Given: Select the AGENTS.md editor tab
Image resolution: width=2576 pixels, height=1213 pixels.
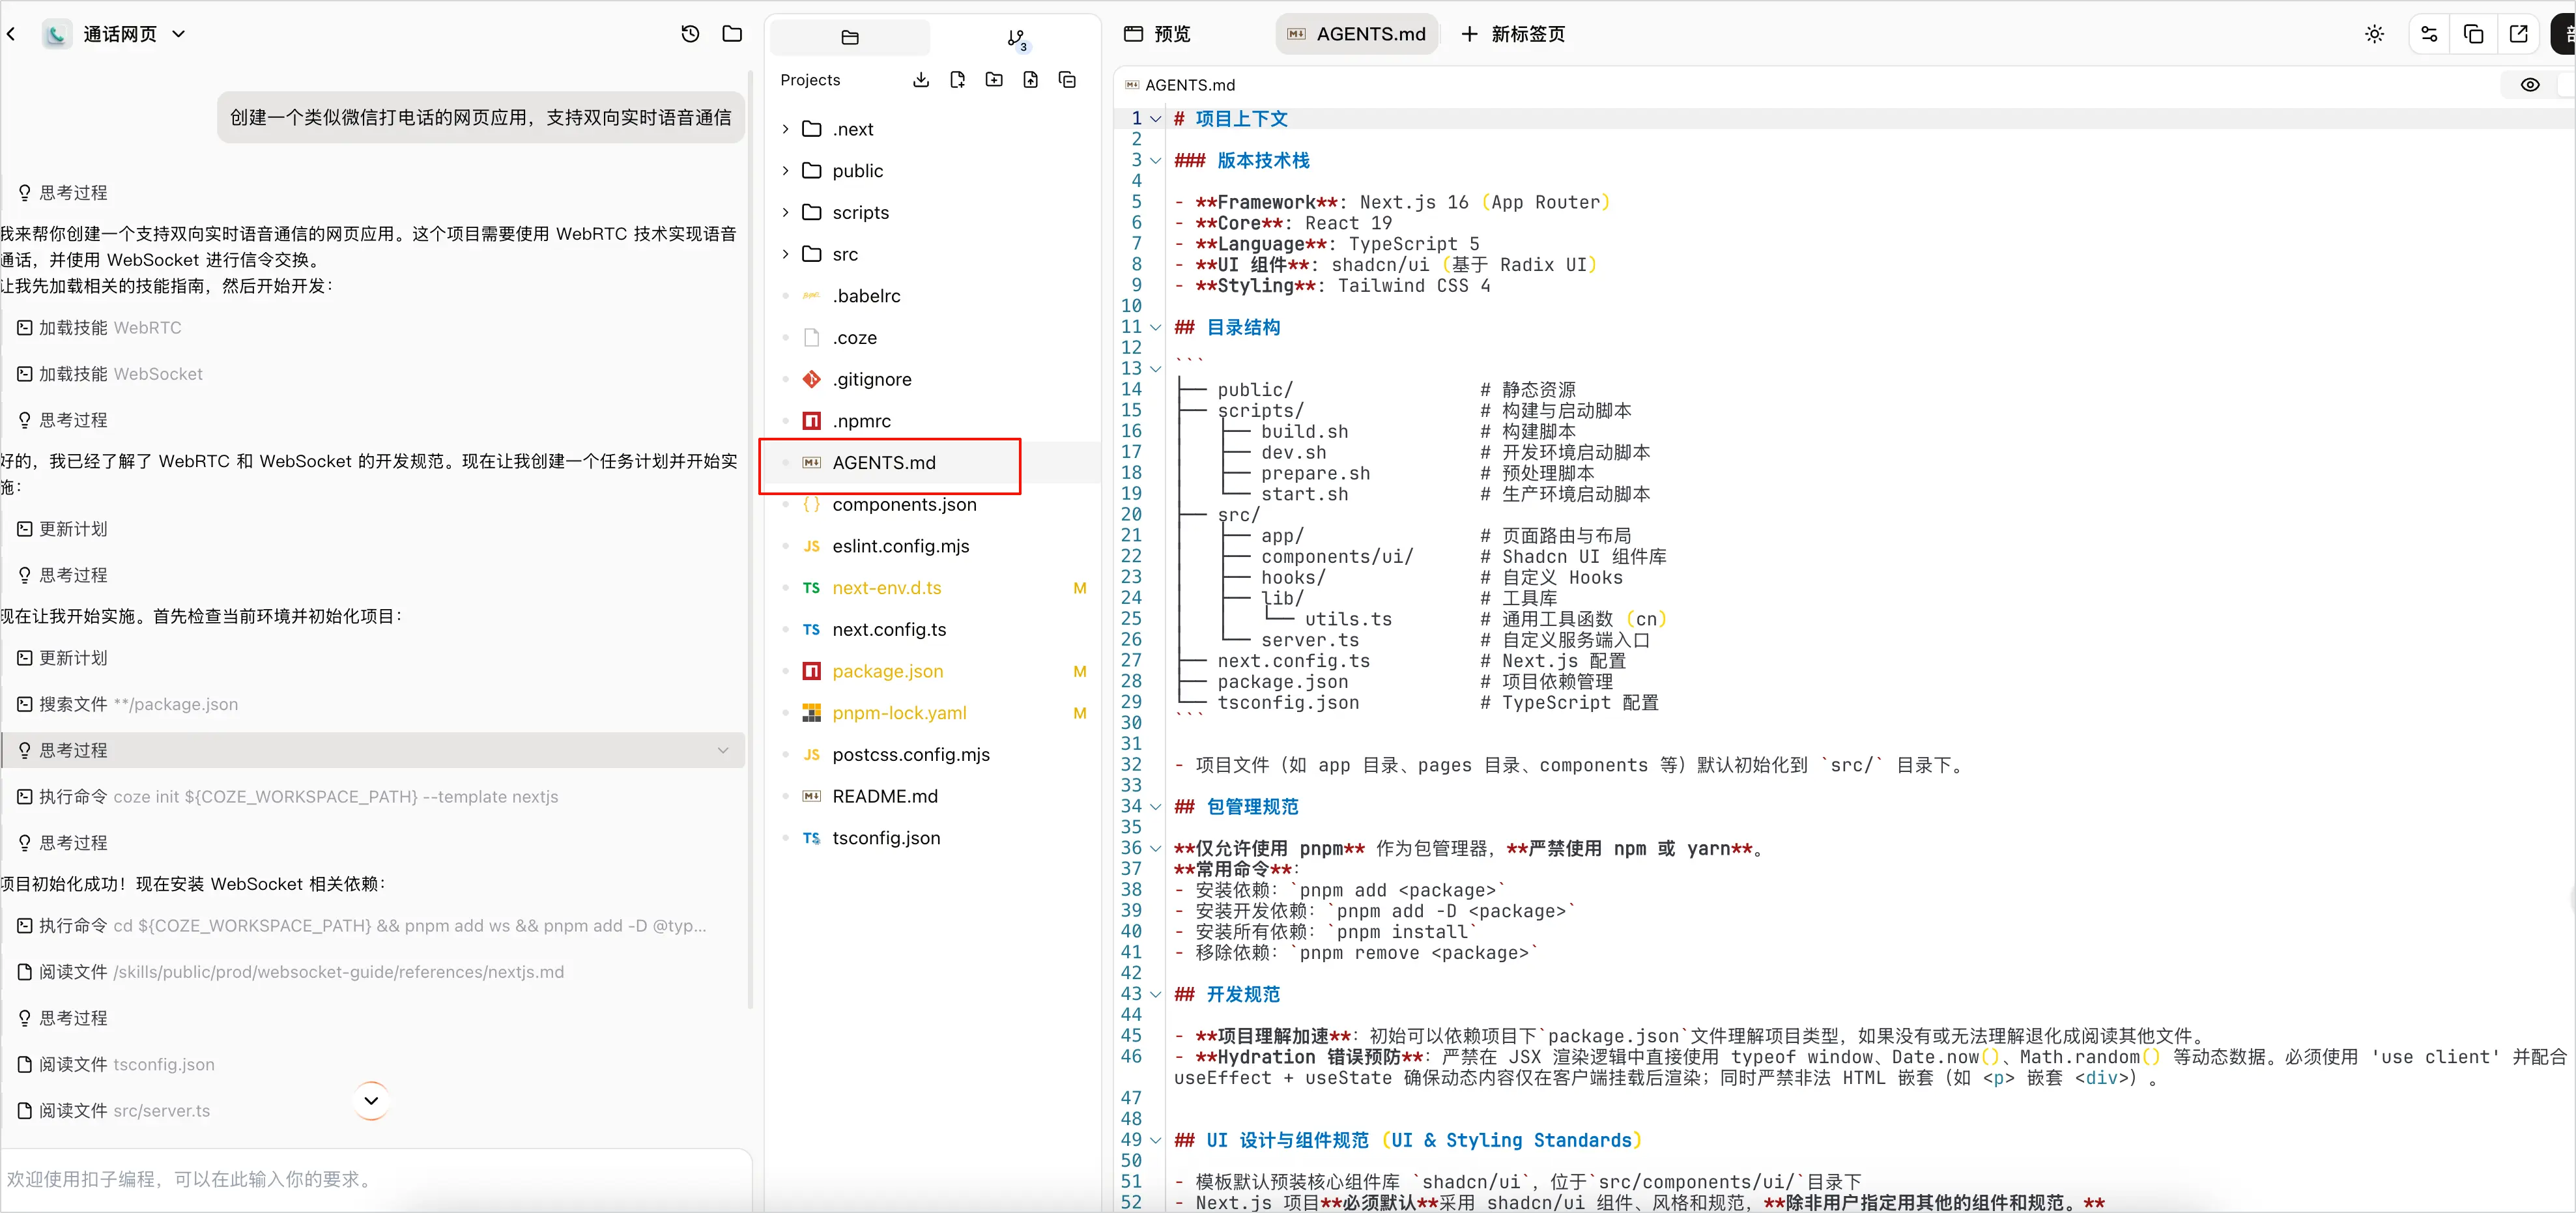Looking at the screenshot, I should pos(1357,34).
